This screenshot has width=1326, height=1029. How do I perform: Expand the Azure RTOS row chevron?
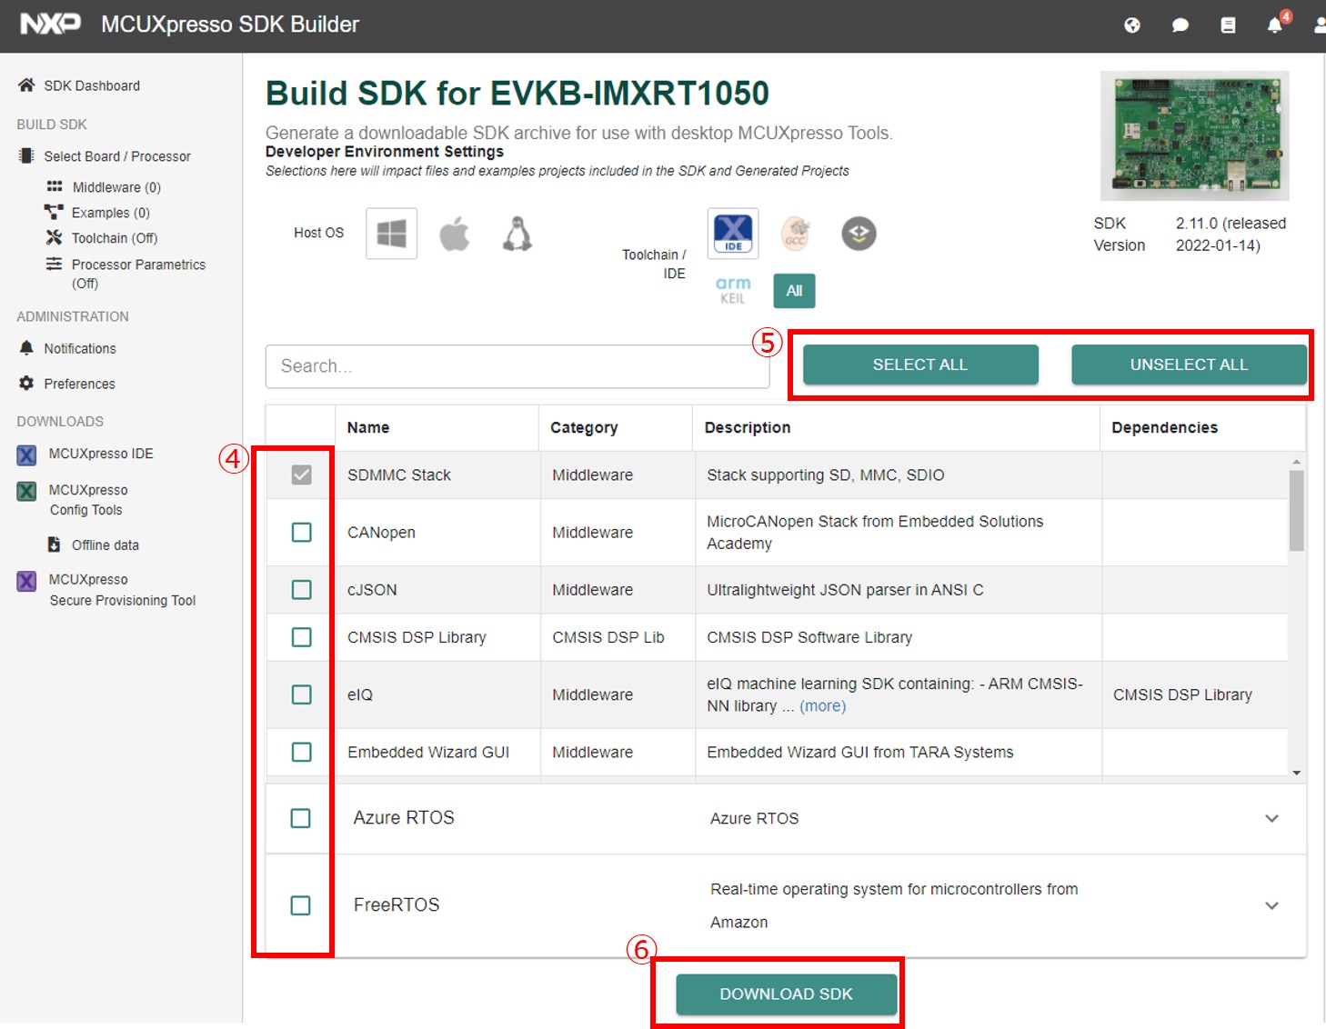pos(1271,818)
